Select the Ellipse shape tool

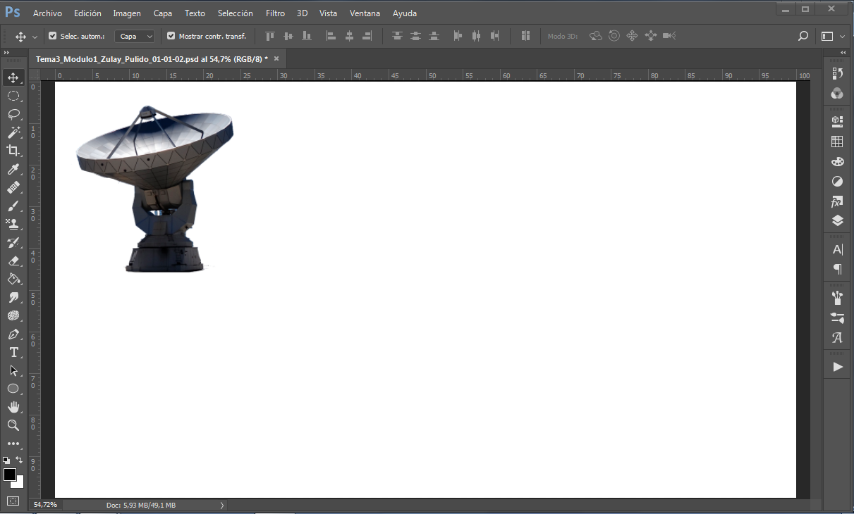coord(13,389)
